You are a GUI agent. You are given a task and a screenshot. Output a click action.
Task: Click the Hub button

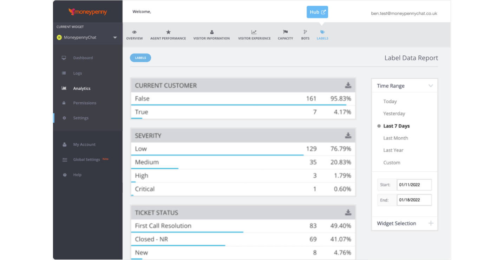pyautogui.click(x=317, y=12)
